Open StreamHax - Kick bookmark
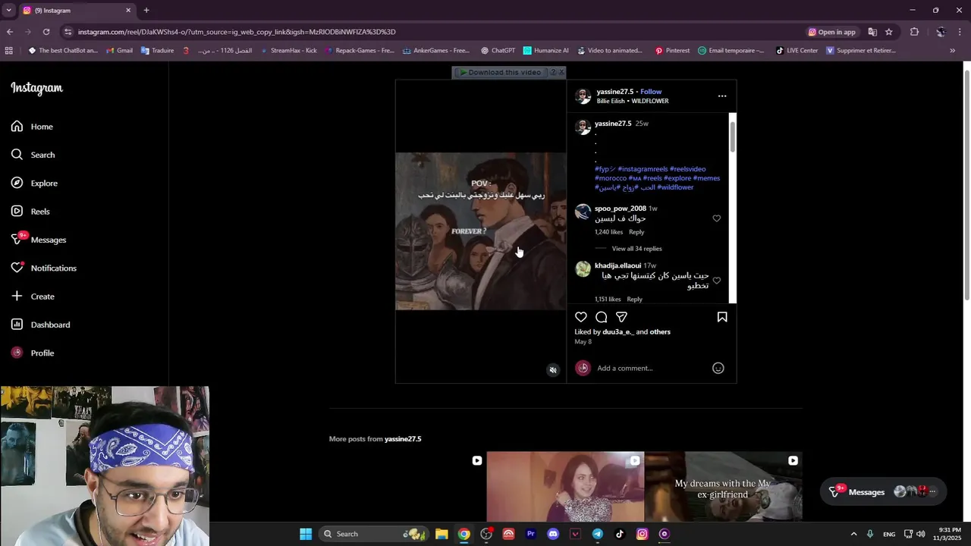The image size is (971, 546). (x=288, y=51)
